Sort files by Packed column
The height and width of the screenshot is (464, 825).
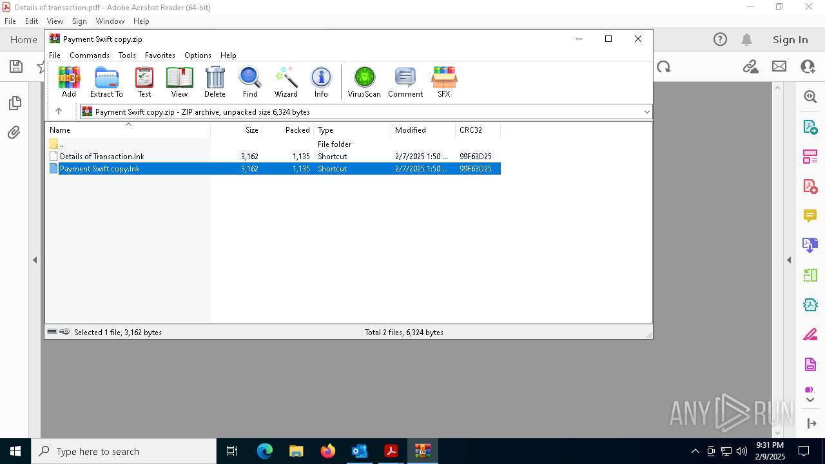[x=287, y=130]
